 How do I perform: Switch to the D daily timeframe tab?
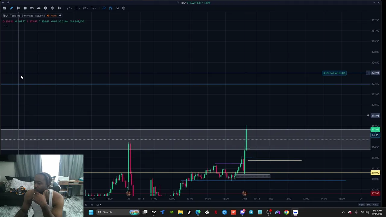point(86,205)
